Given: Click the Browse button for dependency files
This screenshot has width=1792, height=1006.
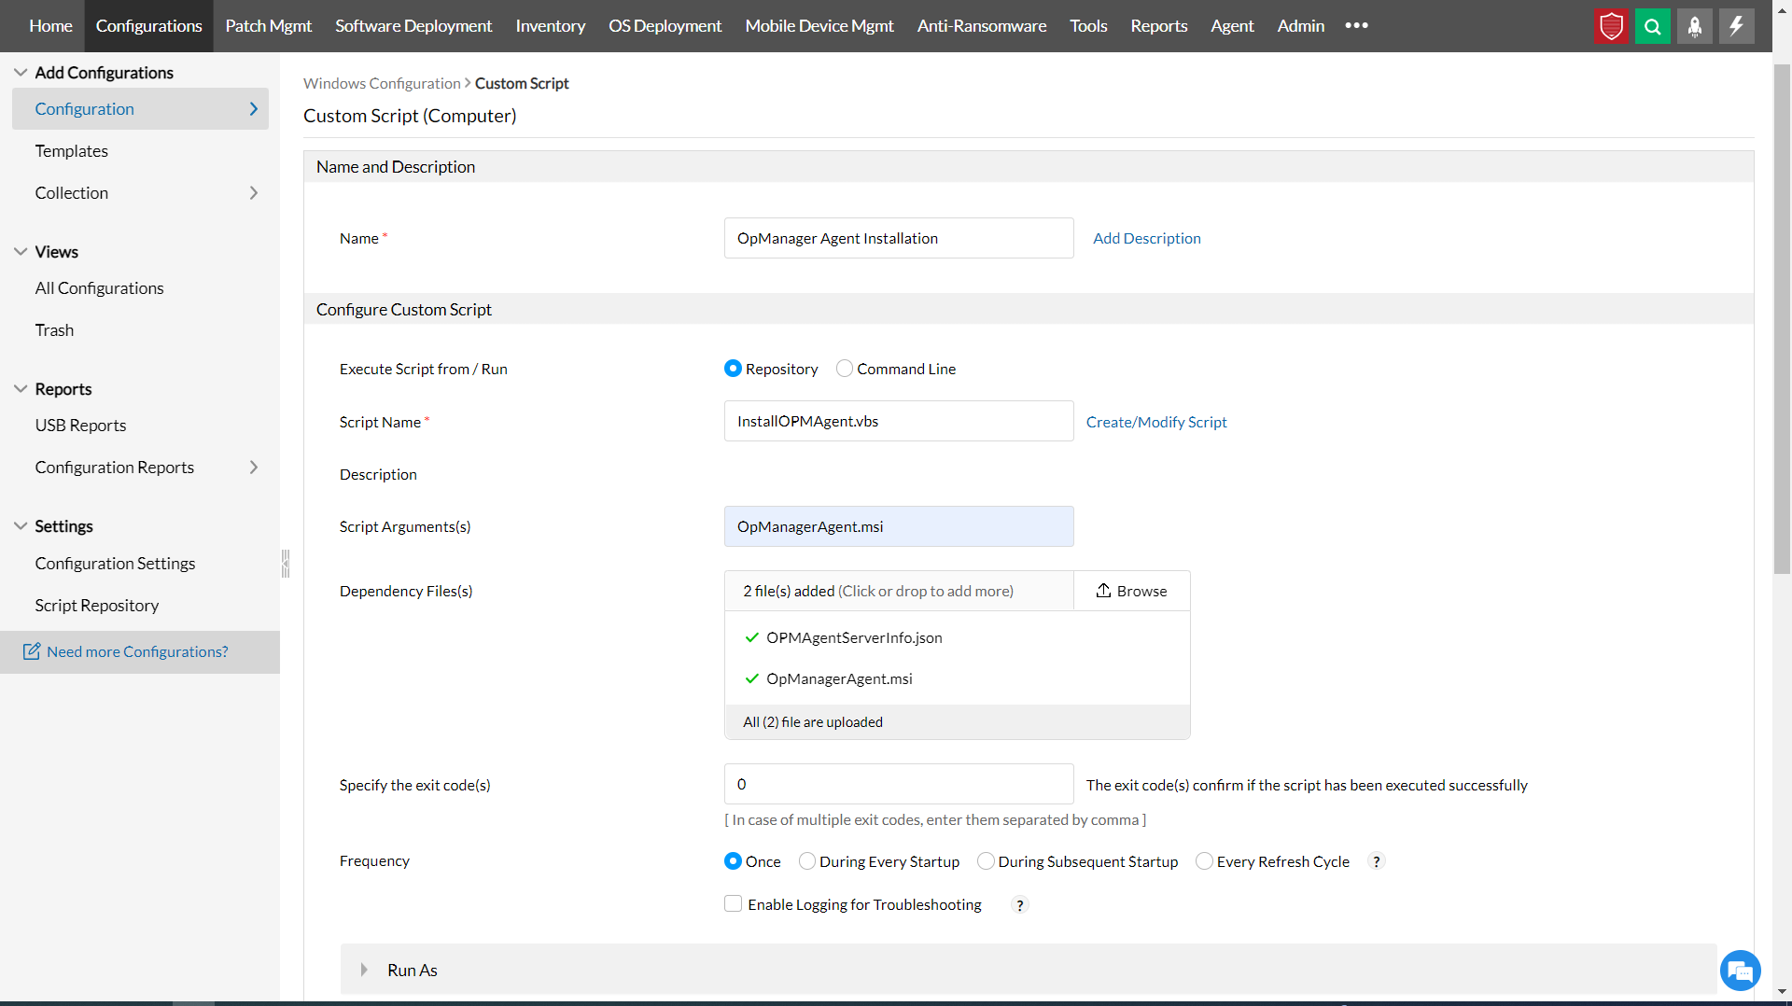Looking at the screenshot, I should point(1131,591).
